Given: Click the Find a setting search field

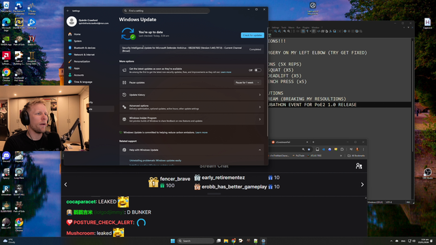Looking at the screenshot, I should (x=166, y=11).
